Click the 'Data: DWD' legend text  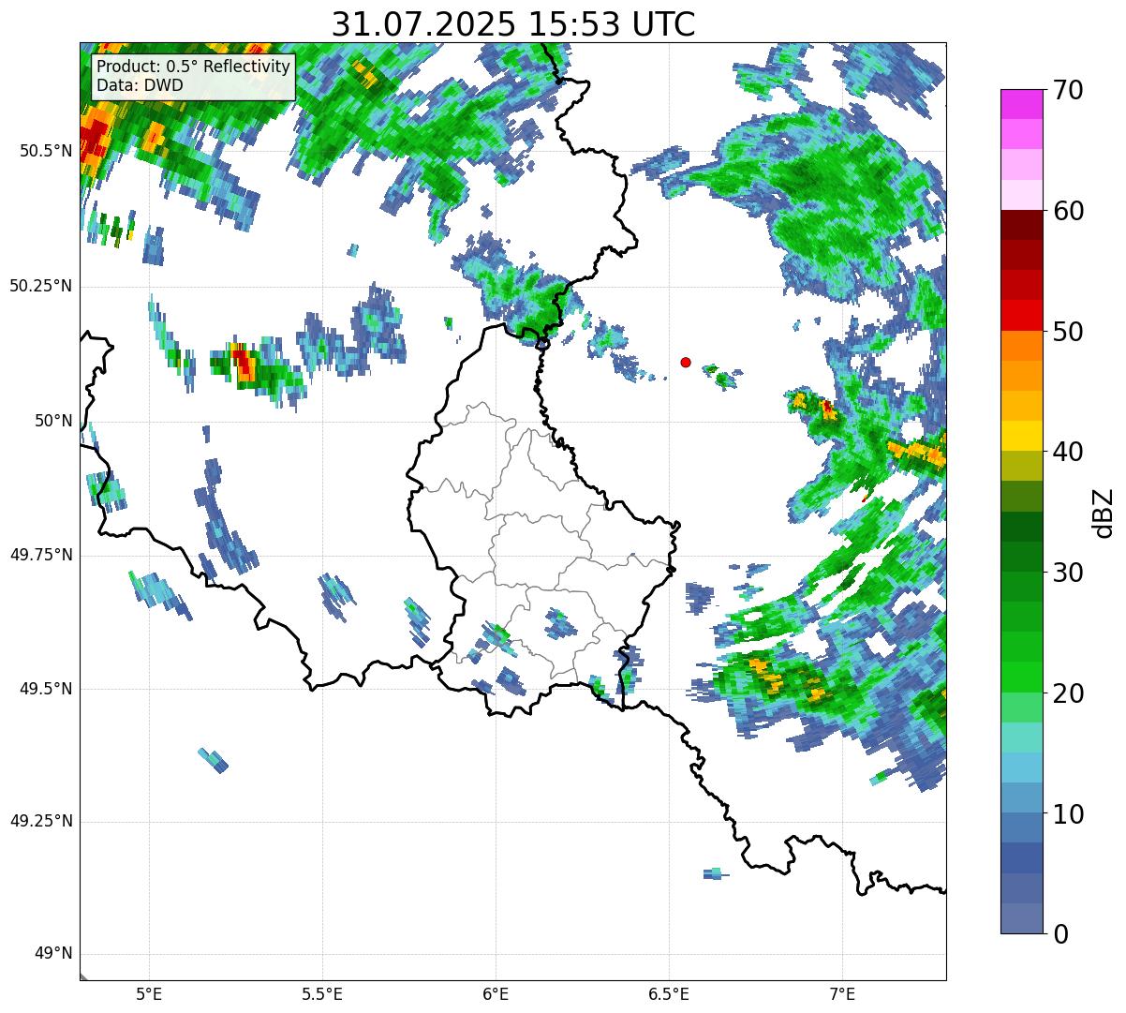[141, 85]
